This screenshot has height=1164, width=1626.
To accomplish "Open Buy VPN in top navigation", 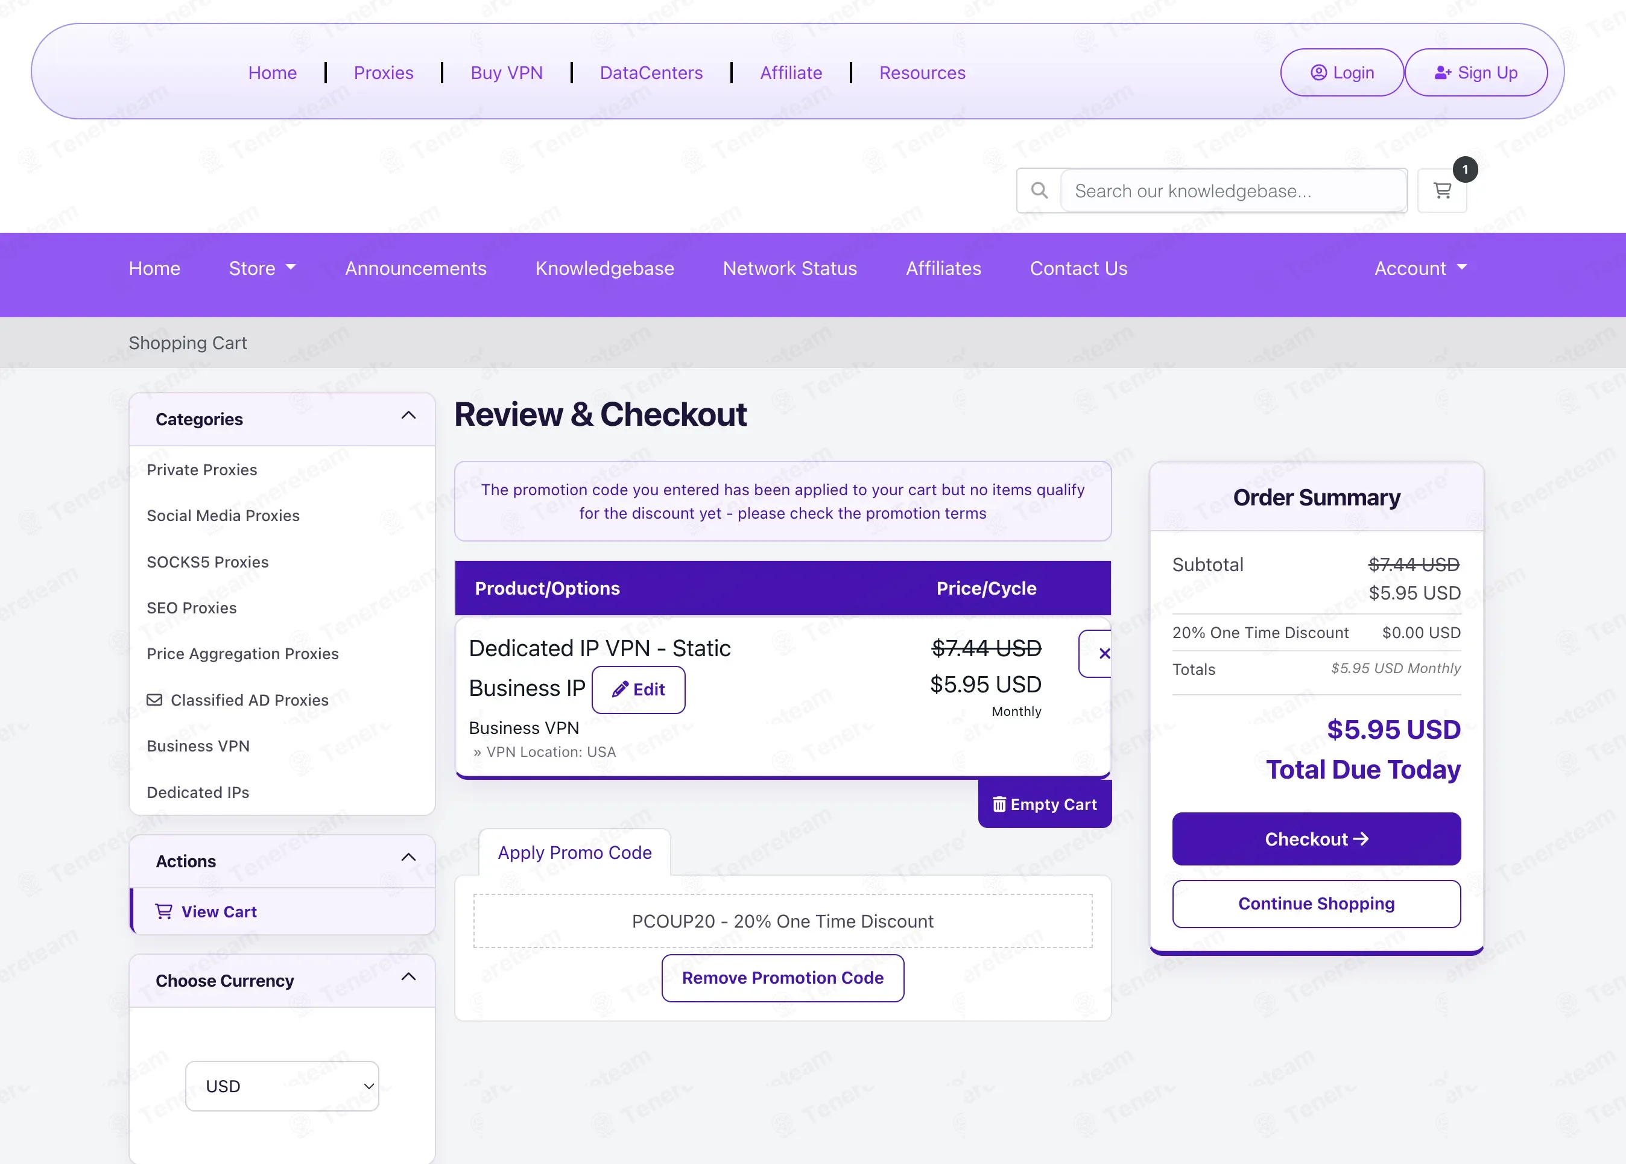I will point(507,72).
